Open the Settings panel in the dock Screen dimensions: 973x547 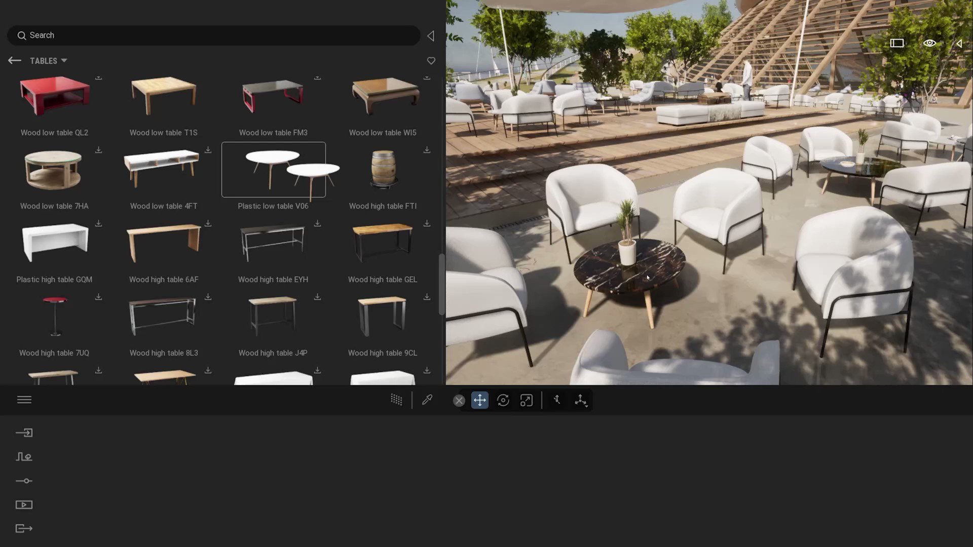(x=24, y=481)
